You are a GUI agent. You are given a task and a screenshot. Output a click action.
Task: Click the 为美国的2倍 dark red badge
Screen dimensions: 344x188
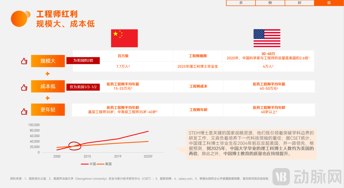83,61
